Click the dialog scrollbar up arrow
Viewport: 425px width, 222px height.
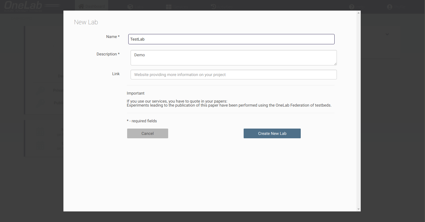(358, 13)
